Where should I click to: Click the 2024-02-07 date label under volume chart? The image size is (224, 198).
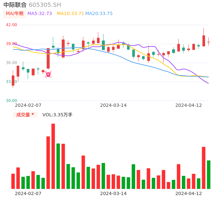coord(28,193)
